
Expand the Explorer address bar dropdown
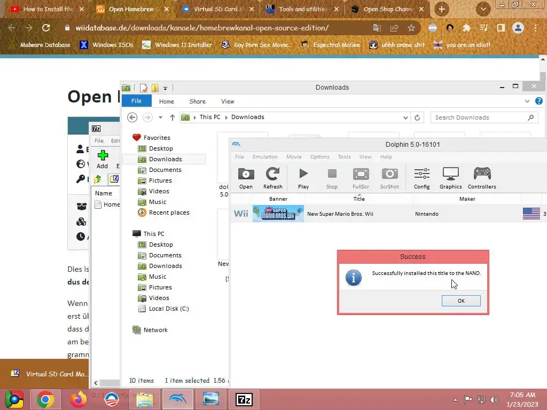[x=405, y=117]
